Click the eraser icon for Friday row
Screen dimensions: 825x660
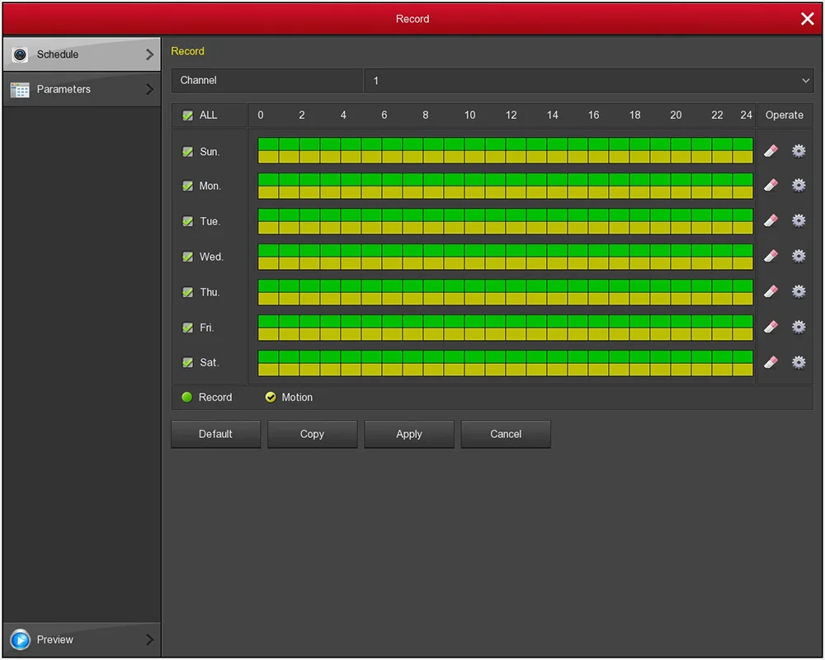[771, 327]
